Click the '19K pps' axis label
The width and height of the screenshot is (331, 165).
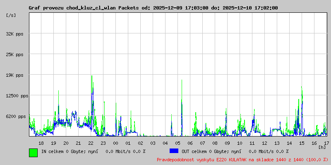(x=15, y=75)
